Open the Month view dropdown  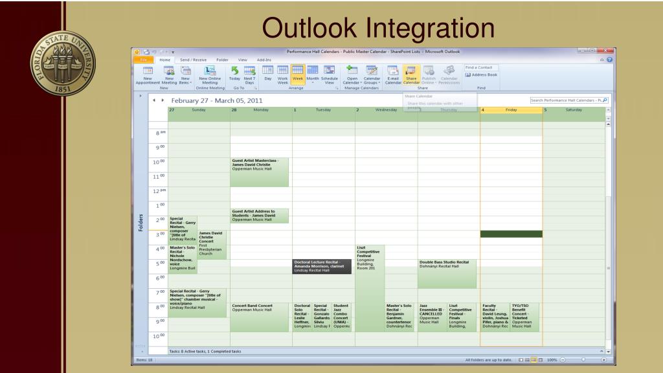coord(313,74)
